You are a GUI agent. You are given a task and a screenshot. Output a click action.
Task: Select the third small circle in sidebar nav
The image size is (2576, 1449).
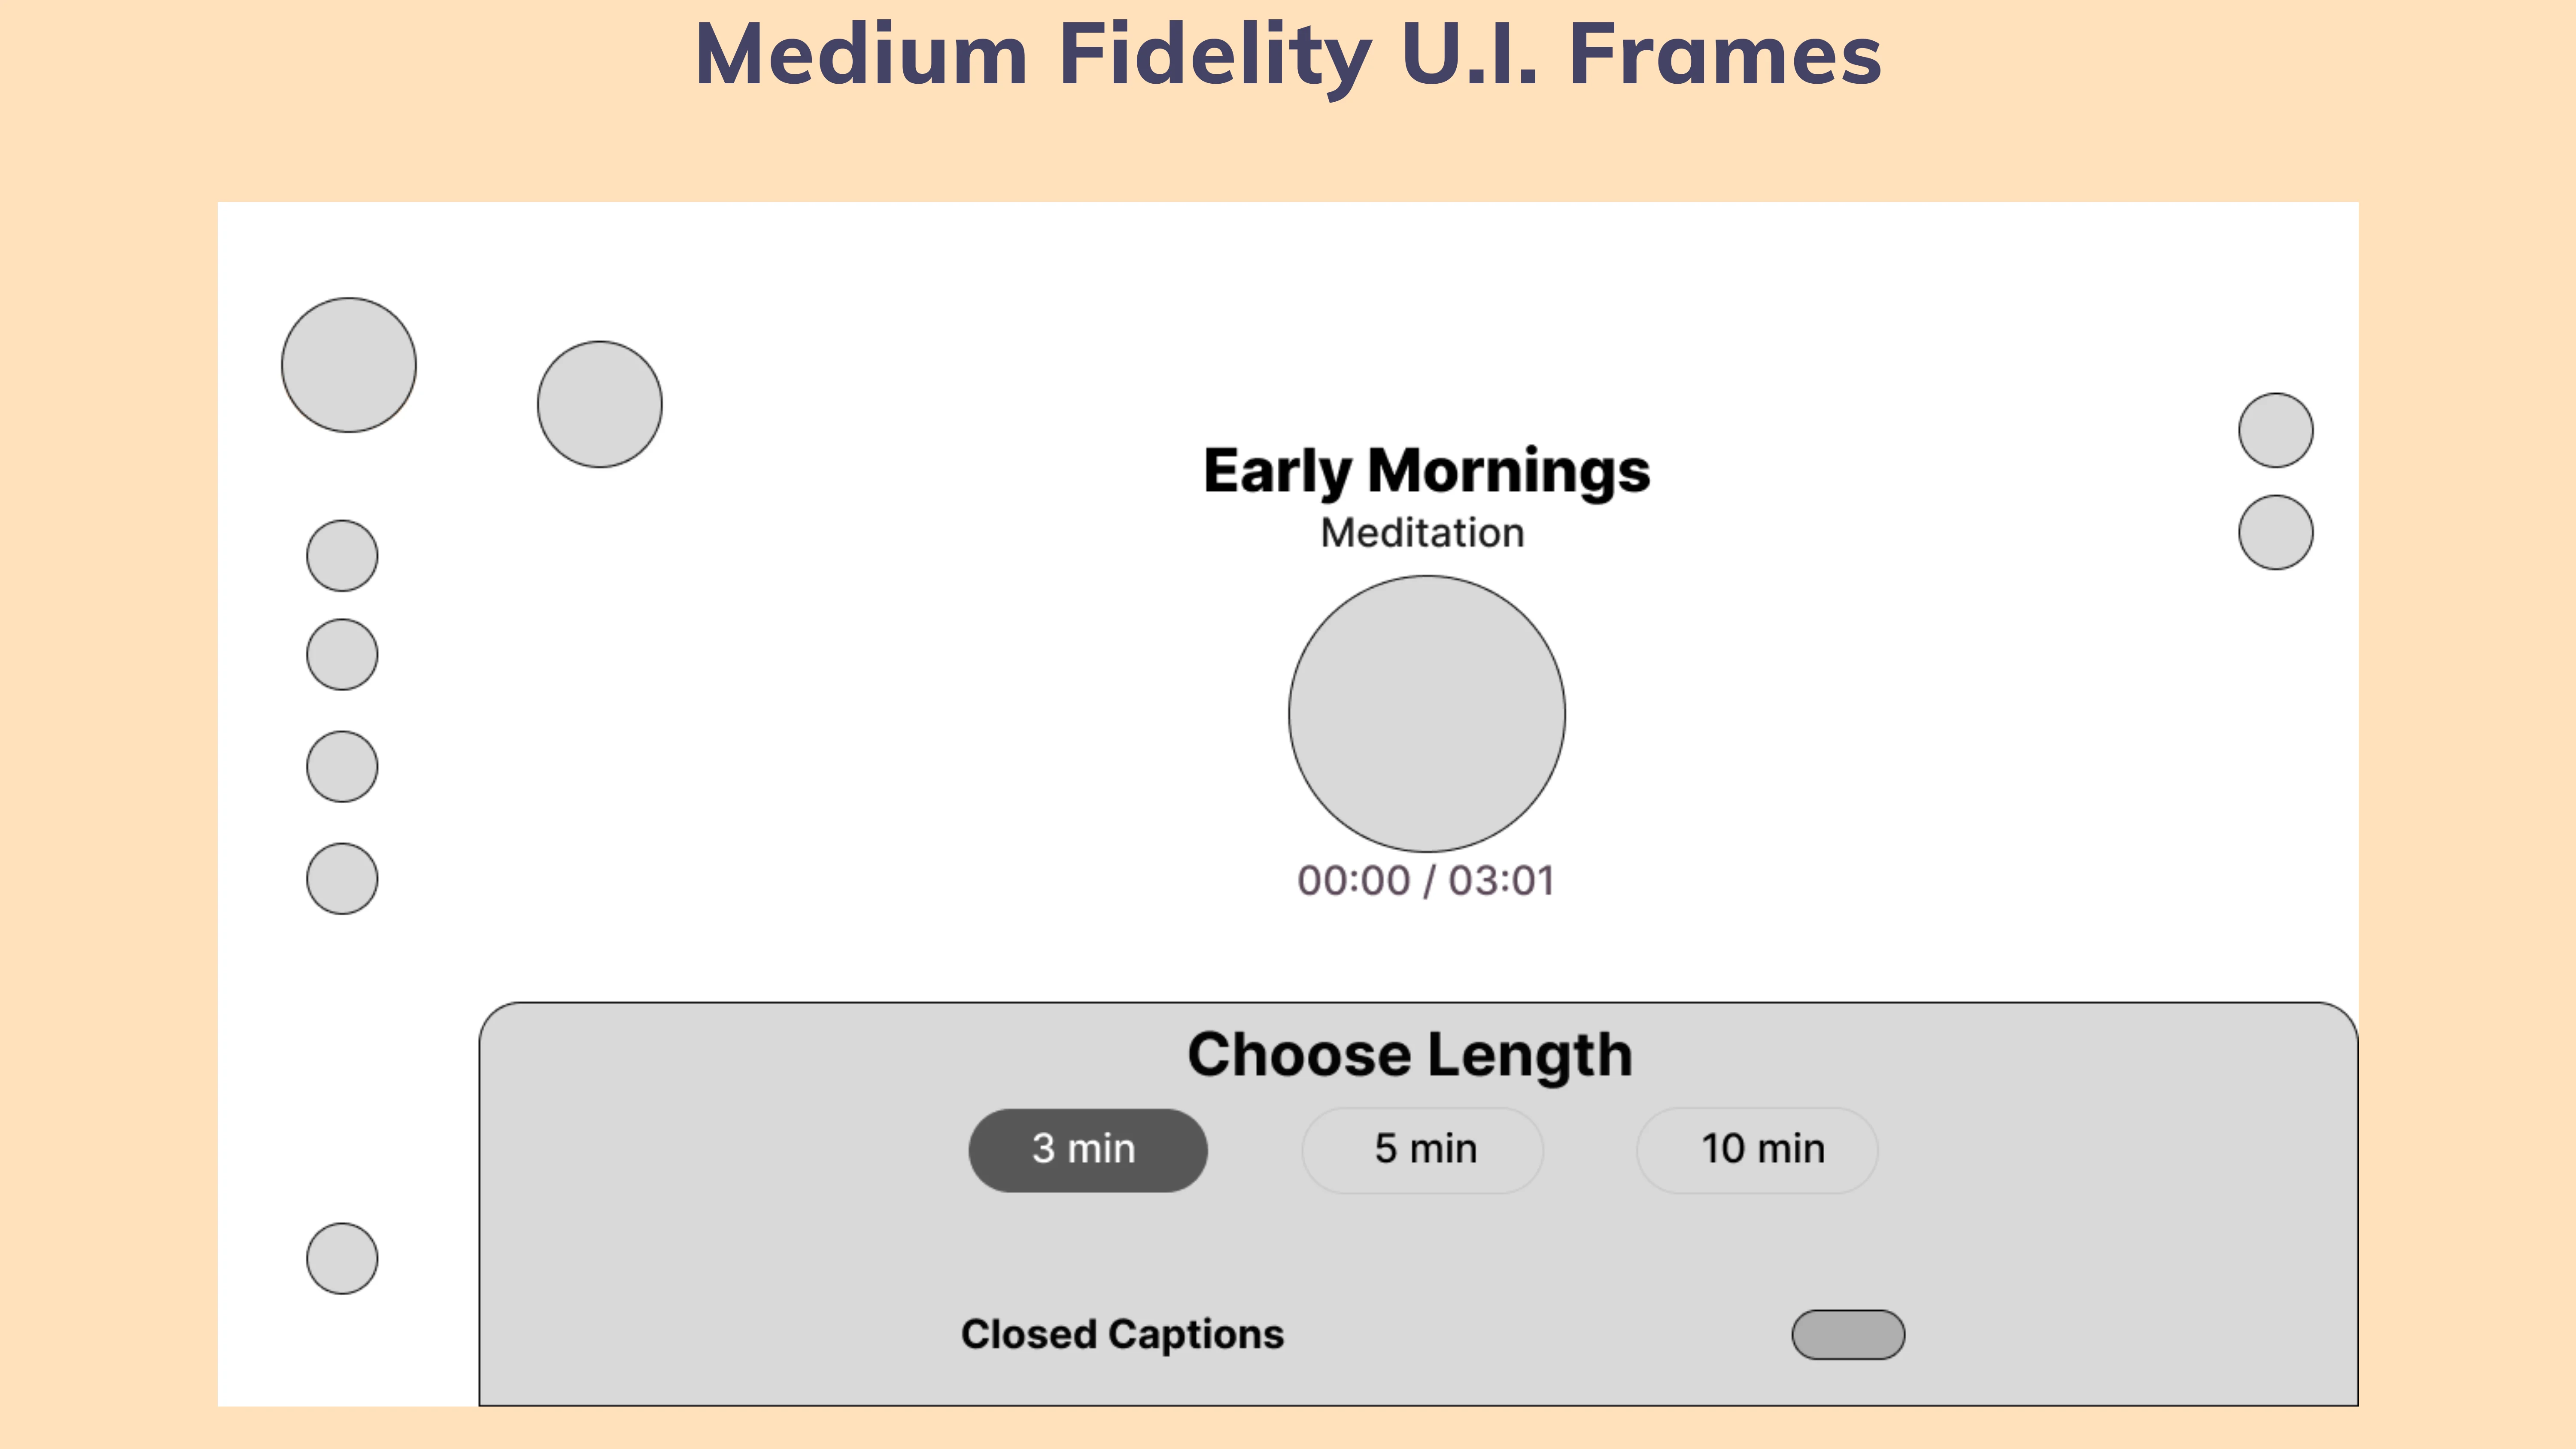coord(342,766)
